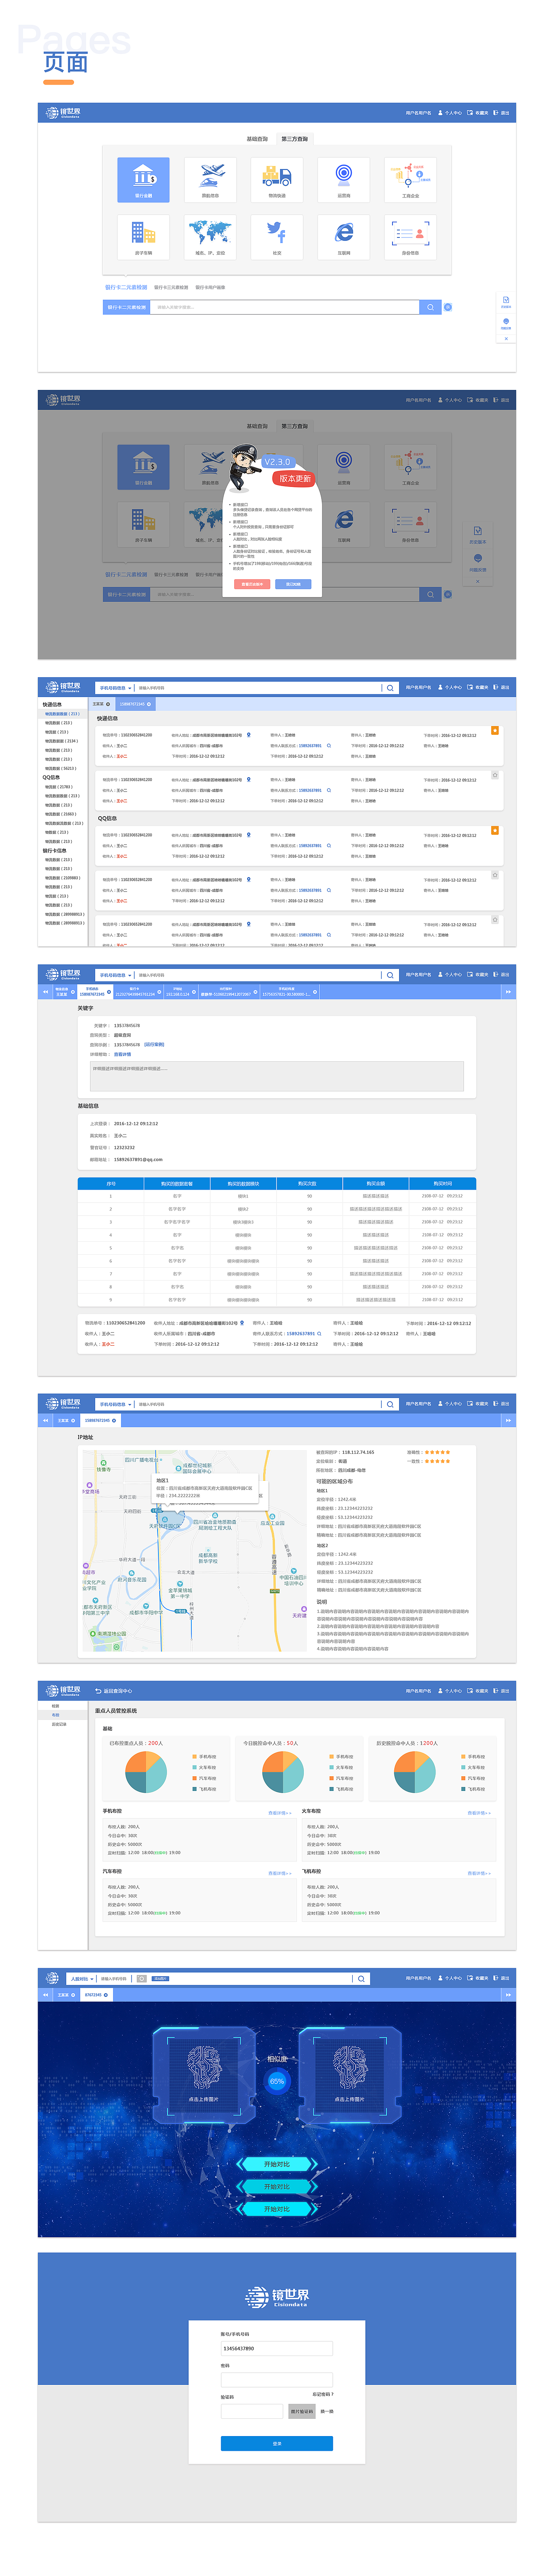The height and width of the screenshot is (2576, 554).
Task: Click 图片验证码 captcha image on login page
Action: 302,2411
